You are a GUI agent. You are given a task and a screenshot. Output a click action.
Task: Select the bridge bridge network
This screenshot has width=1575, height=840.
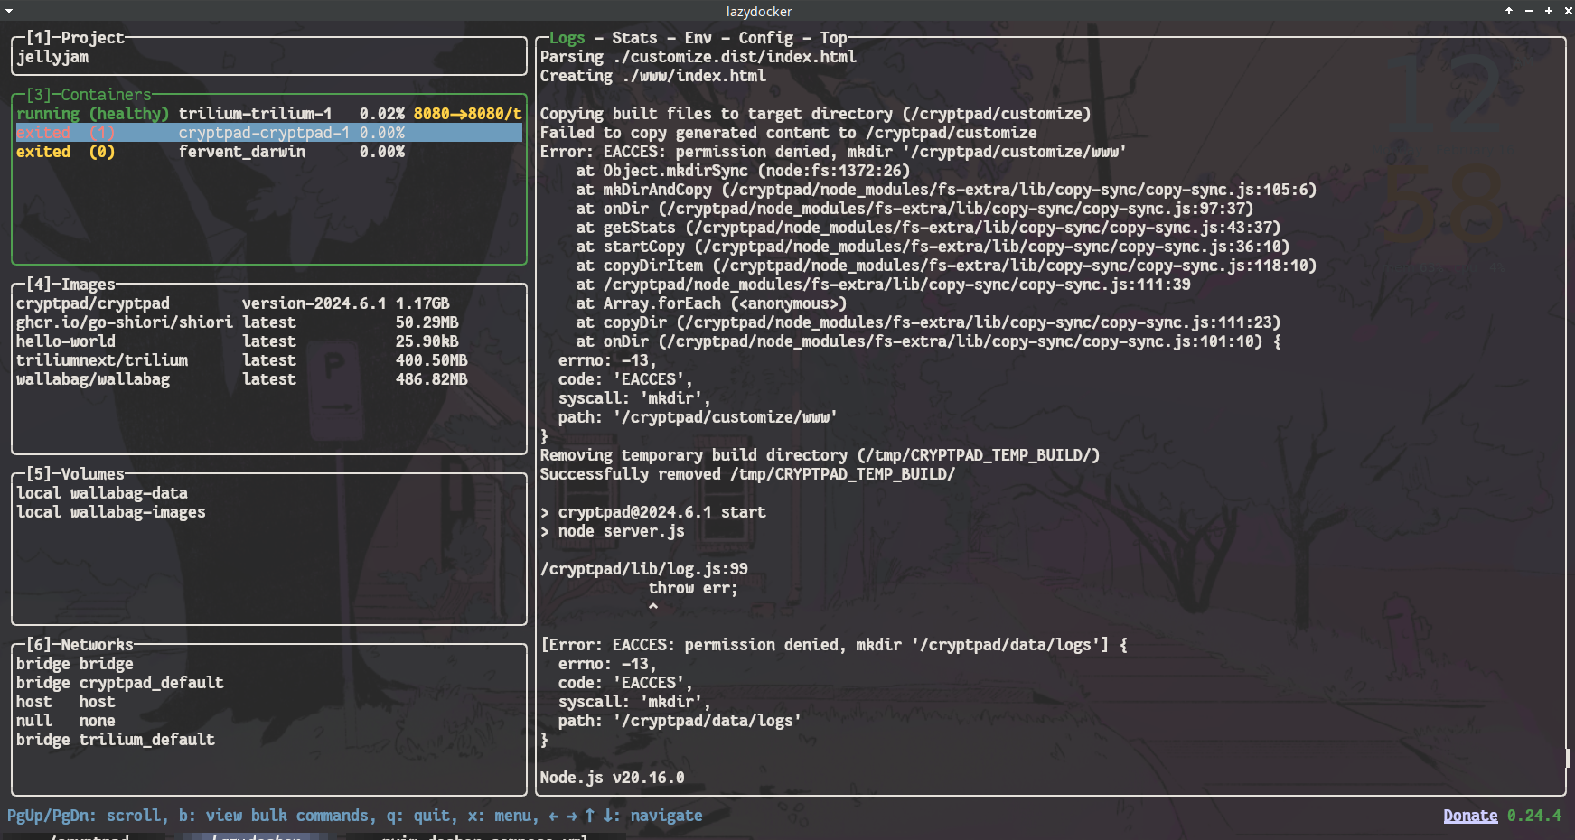[x=269, y=664]
